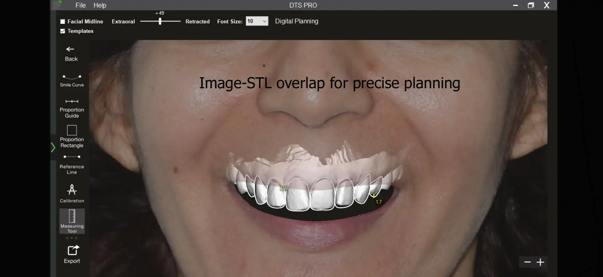
Task: Click the 1.7 measurement label at right
Action: tap(379, 202)
